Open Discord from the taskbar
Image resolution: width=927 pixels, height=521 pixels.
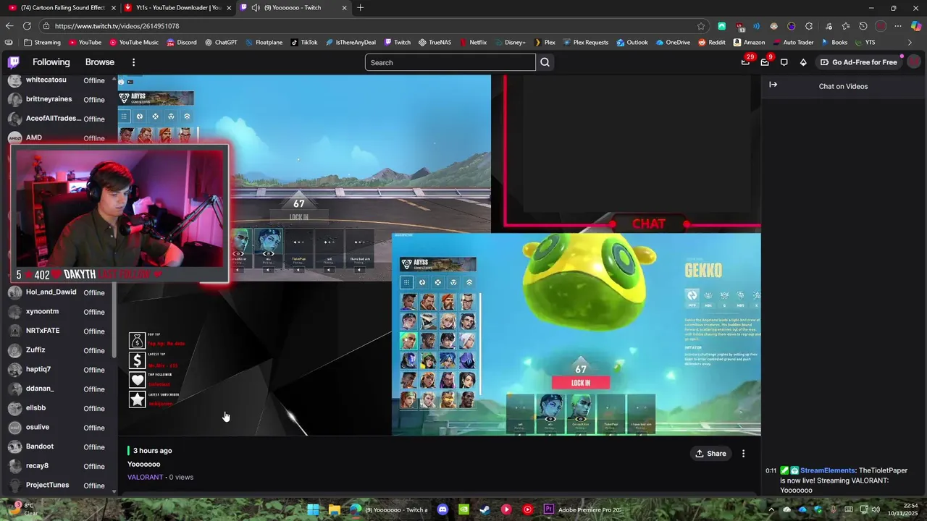click(x=442, y=509)
